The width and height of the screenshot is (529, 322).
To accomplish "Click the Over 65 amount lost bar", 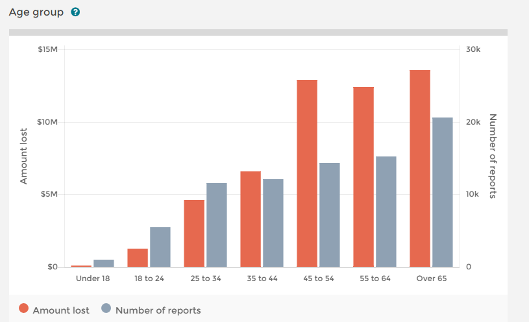I will tap(420, 169).
